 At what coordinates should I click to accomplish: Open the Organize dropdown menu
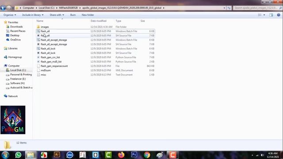10,15
